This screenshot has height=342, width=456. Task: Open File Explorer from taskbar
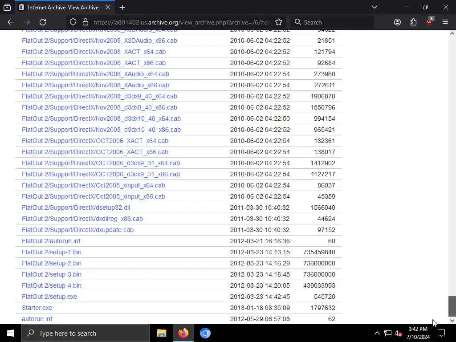click(161, 333)
